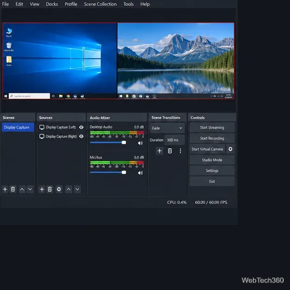
Task: Click File Explorer icon in left preview taskbar
Action: 61,96
